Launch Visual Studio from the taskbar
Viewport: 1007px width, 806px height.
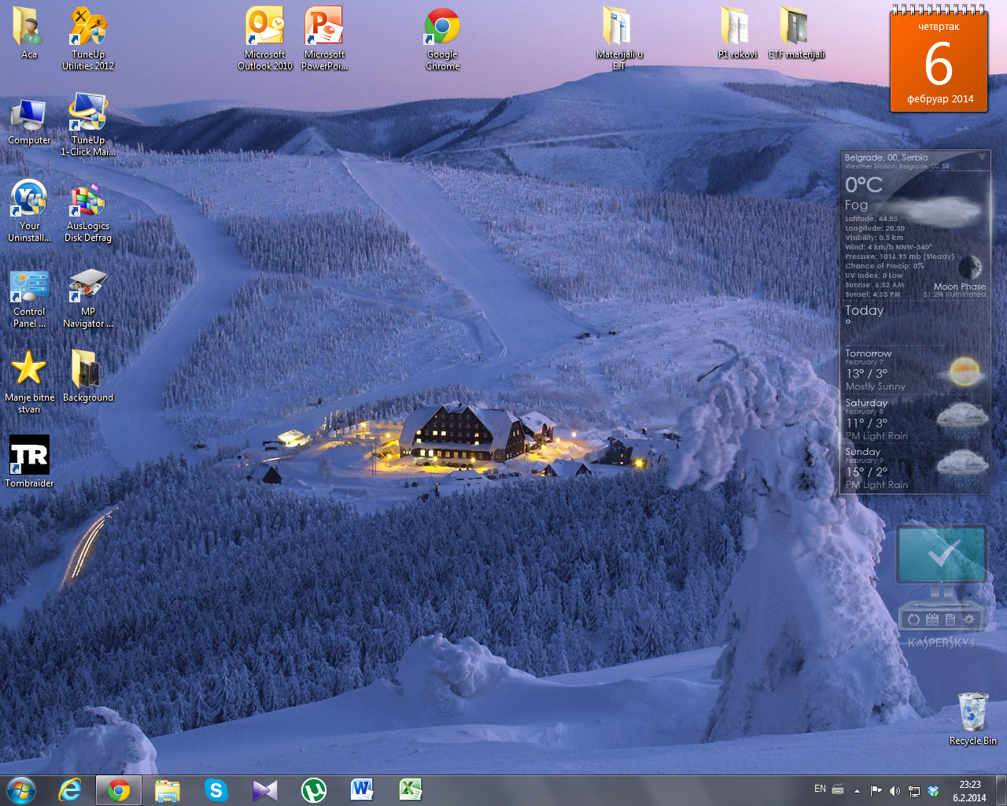click(x=265, y=789)
